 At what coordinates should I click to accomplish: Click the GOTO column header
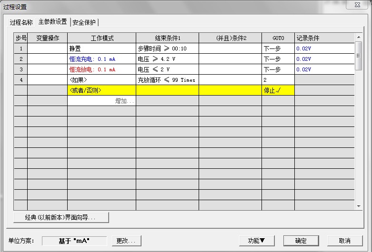pos(278,38)
